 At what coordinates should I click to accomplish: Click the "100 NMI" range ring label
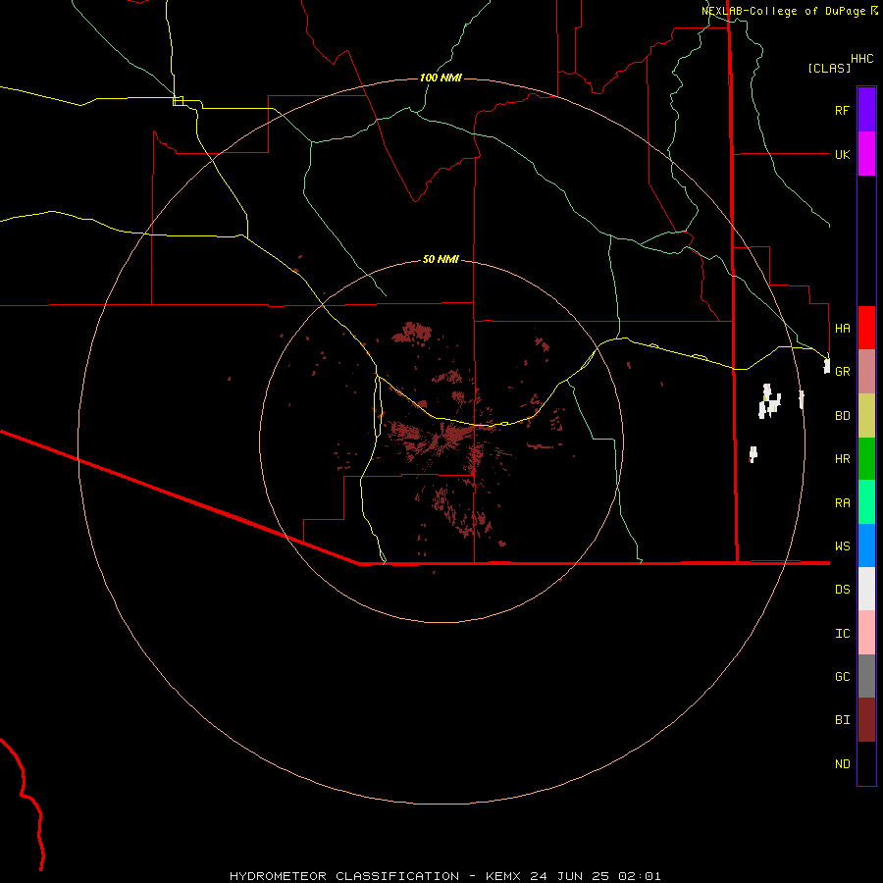[x=441, y=78]
